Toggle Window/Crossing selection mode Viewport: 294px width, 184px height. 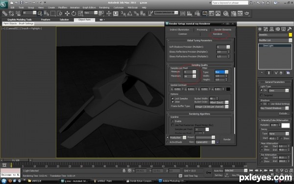pos(60,14)
